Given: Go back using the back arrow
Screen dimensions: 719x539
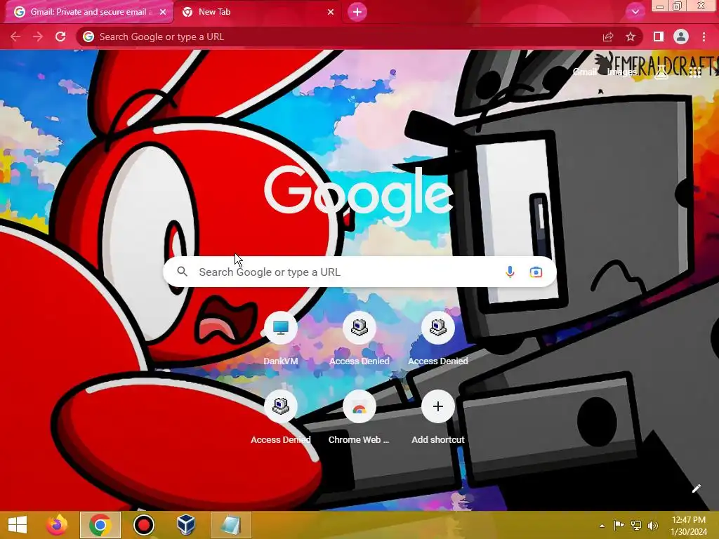Looking at the screenshot, I should (15, 36).
